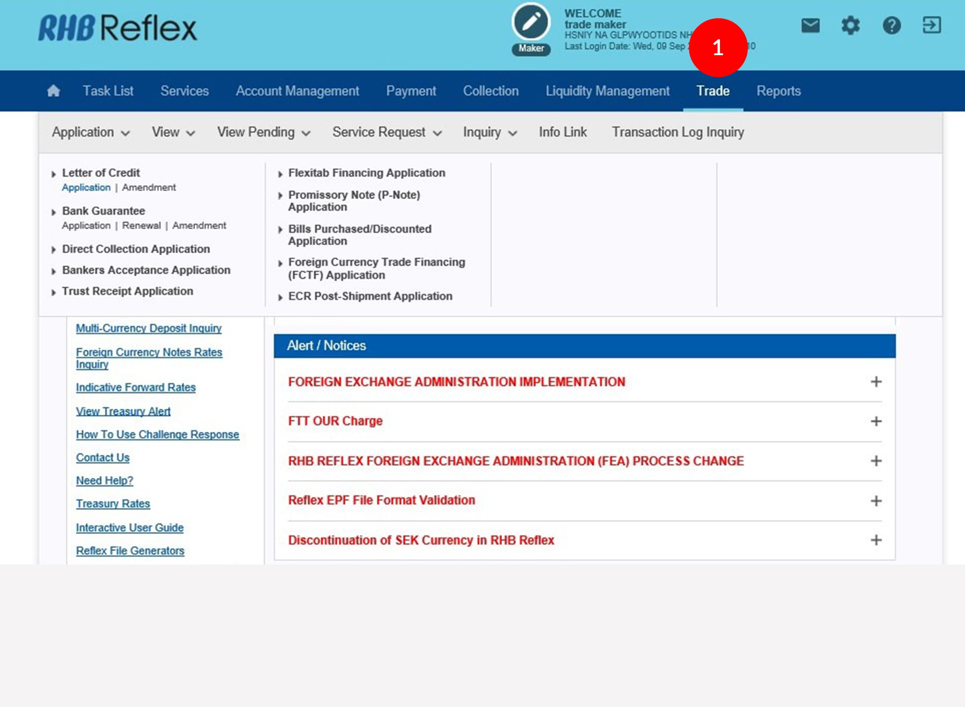Open the Liquidity Management tab
This screenshot has width=965, height=707.
pyautogui.click(x=607, y=91)
